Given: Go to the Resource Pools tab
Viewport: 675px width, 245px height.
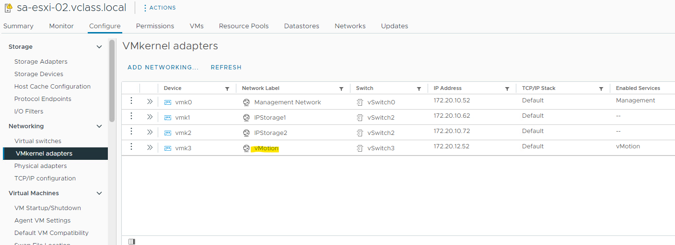Looking at the screenshot, I should 244,26.
